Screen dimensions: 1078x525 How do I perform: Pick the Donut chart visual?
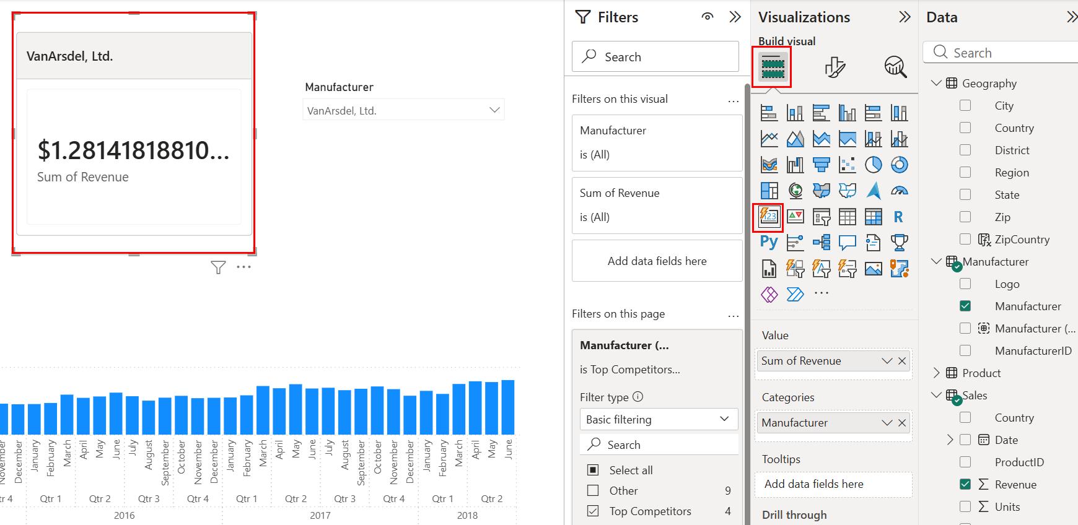coord(899,165)
